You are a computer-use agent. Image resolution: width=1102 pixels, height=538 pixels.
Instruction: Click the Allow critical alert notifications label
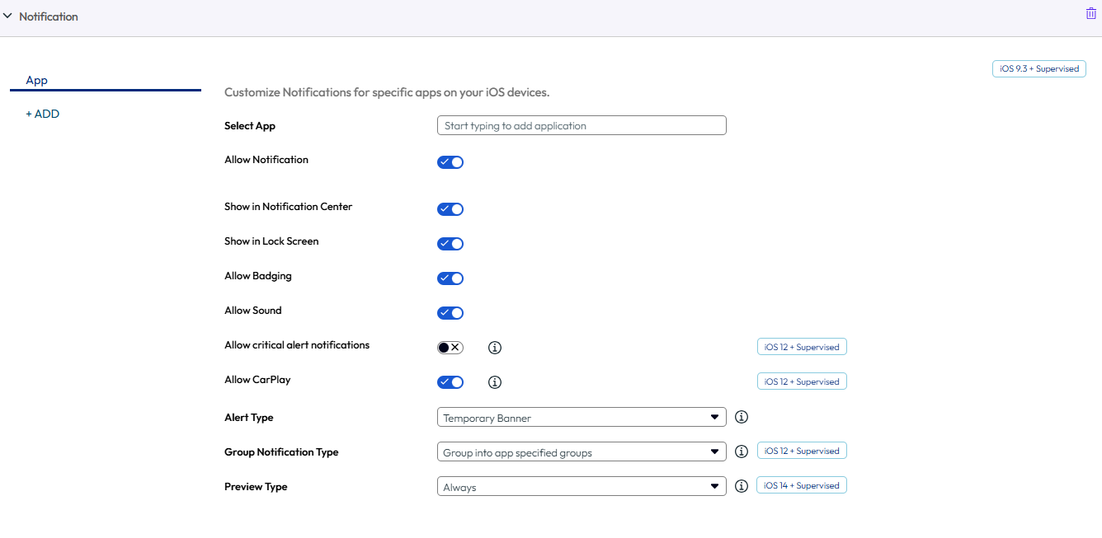297,345
